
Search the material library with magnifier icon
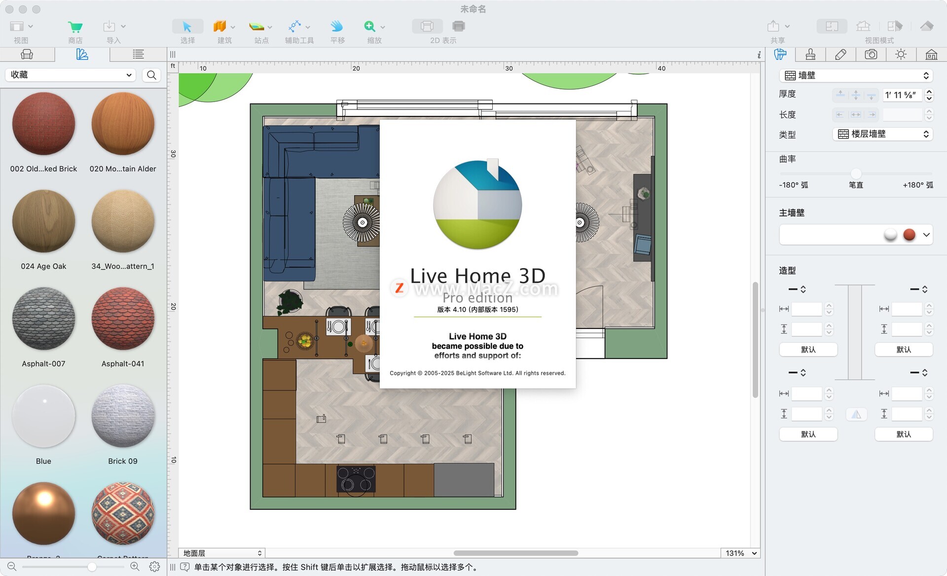(x=151, y=75)
